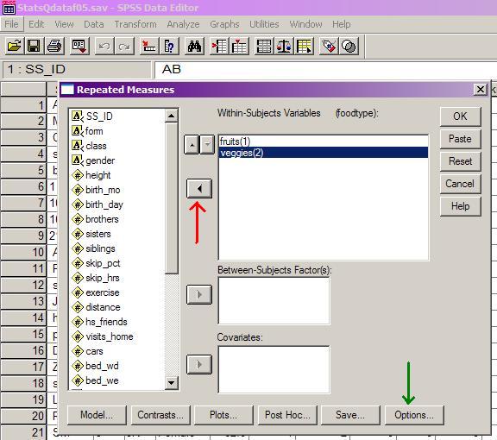Open the Post Hoc... button

tap(287, 415)
